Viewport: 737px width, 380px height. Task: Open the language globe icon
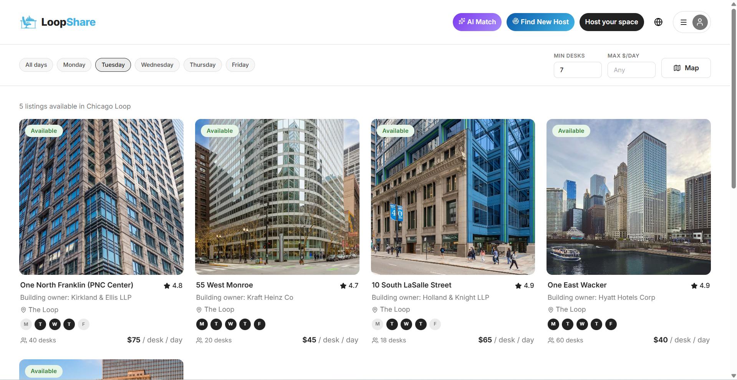click(658, 22)
